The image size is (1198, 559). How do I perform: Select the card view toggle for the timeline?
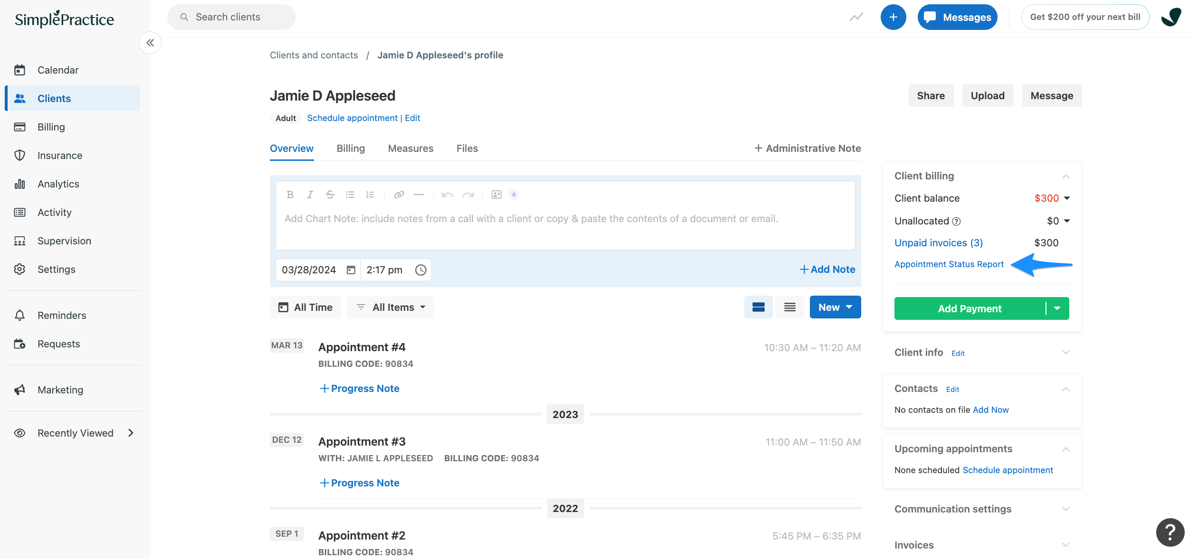pos(758,307)
